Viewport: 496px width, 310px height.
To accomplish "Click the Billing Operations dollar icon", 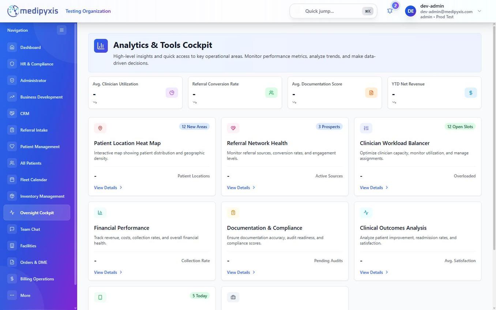I will [12, 279].
